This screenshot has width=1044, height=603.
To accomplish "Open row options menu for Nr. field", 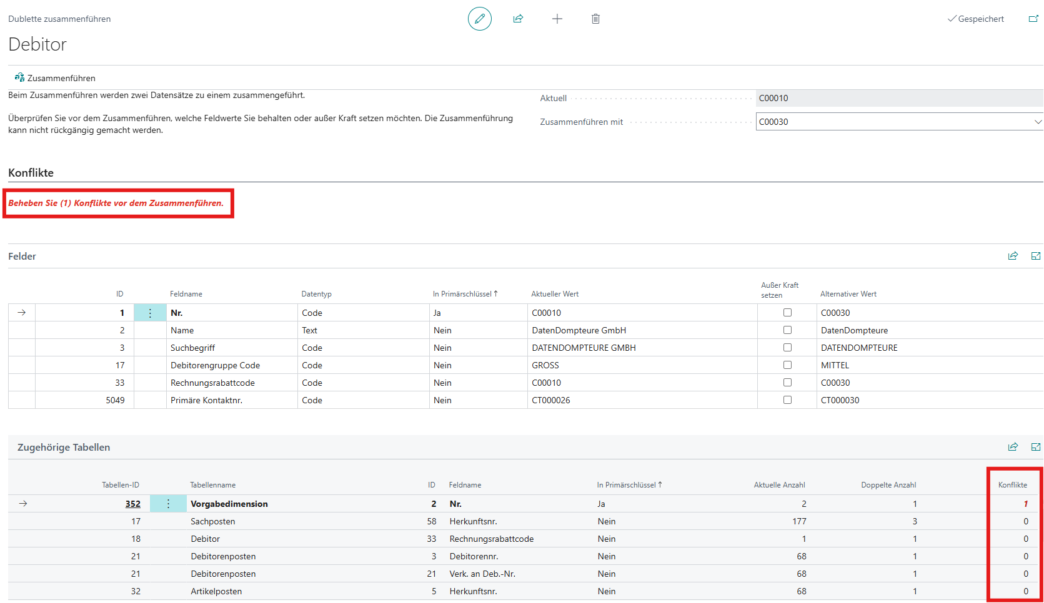I will 150,313.
